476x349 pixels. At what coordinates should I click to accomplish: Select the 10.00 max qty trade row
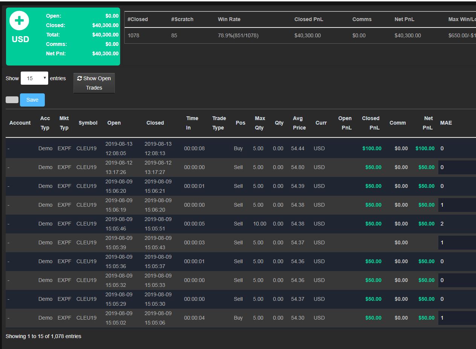241,224
